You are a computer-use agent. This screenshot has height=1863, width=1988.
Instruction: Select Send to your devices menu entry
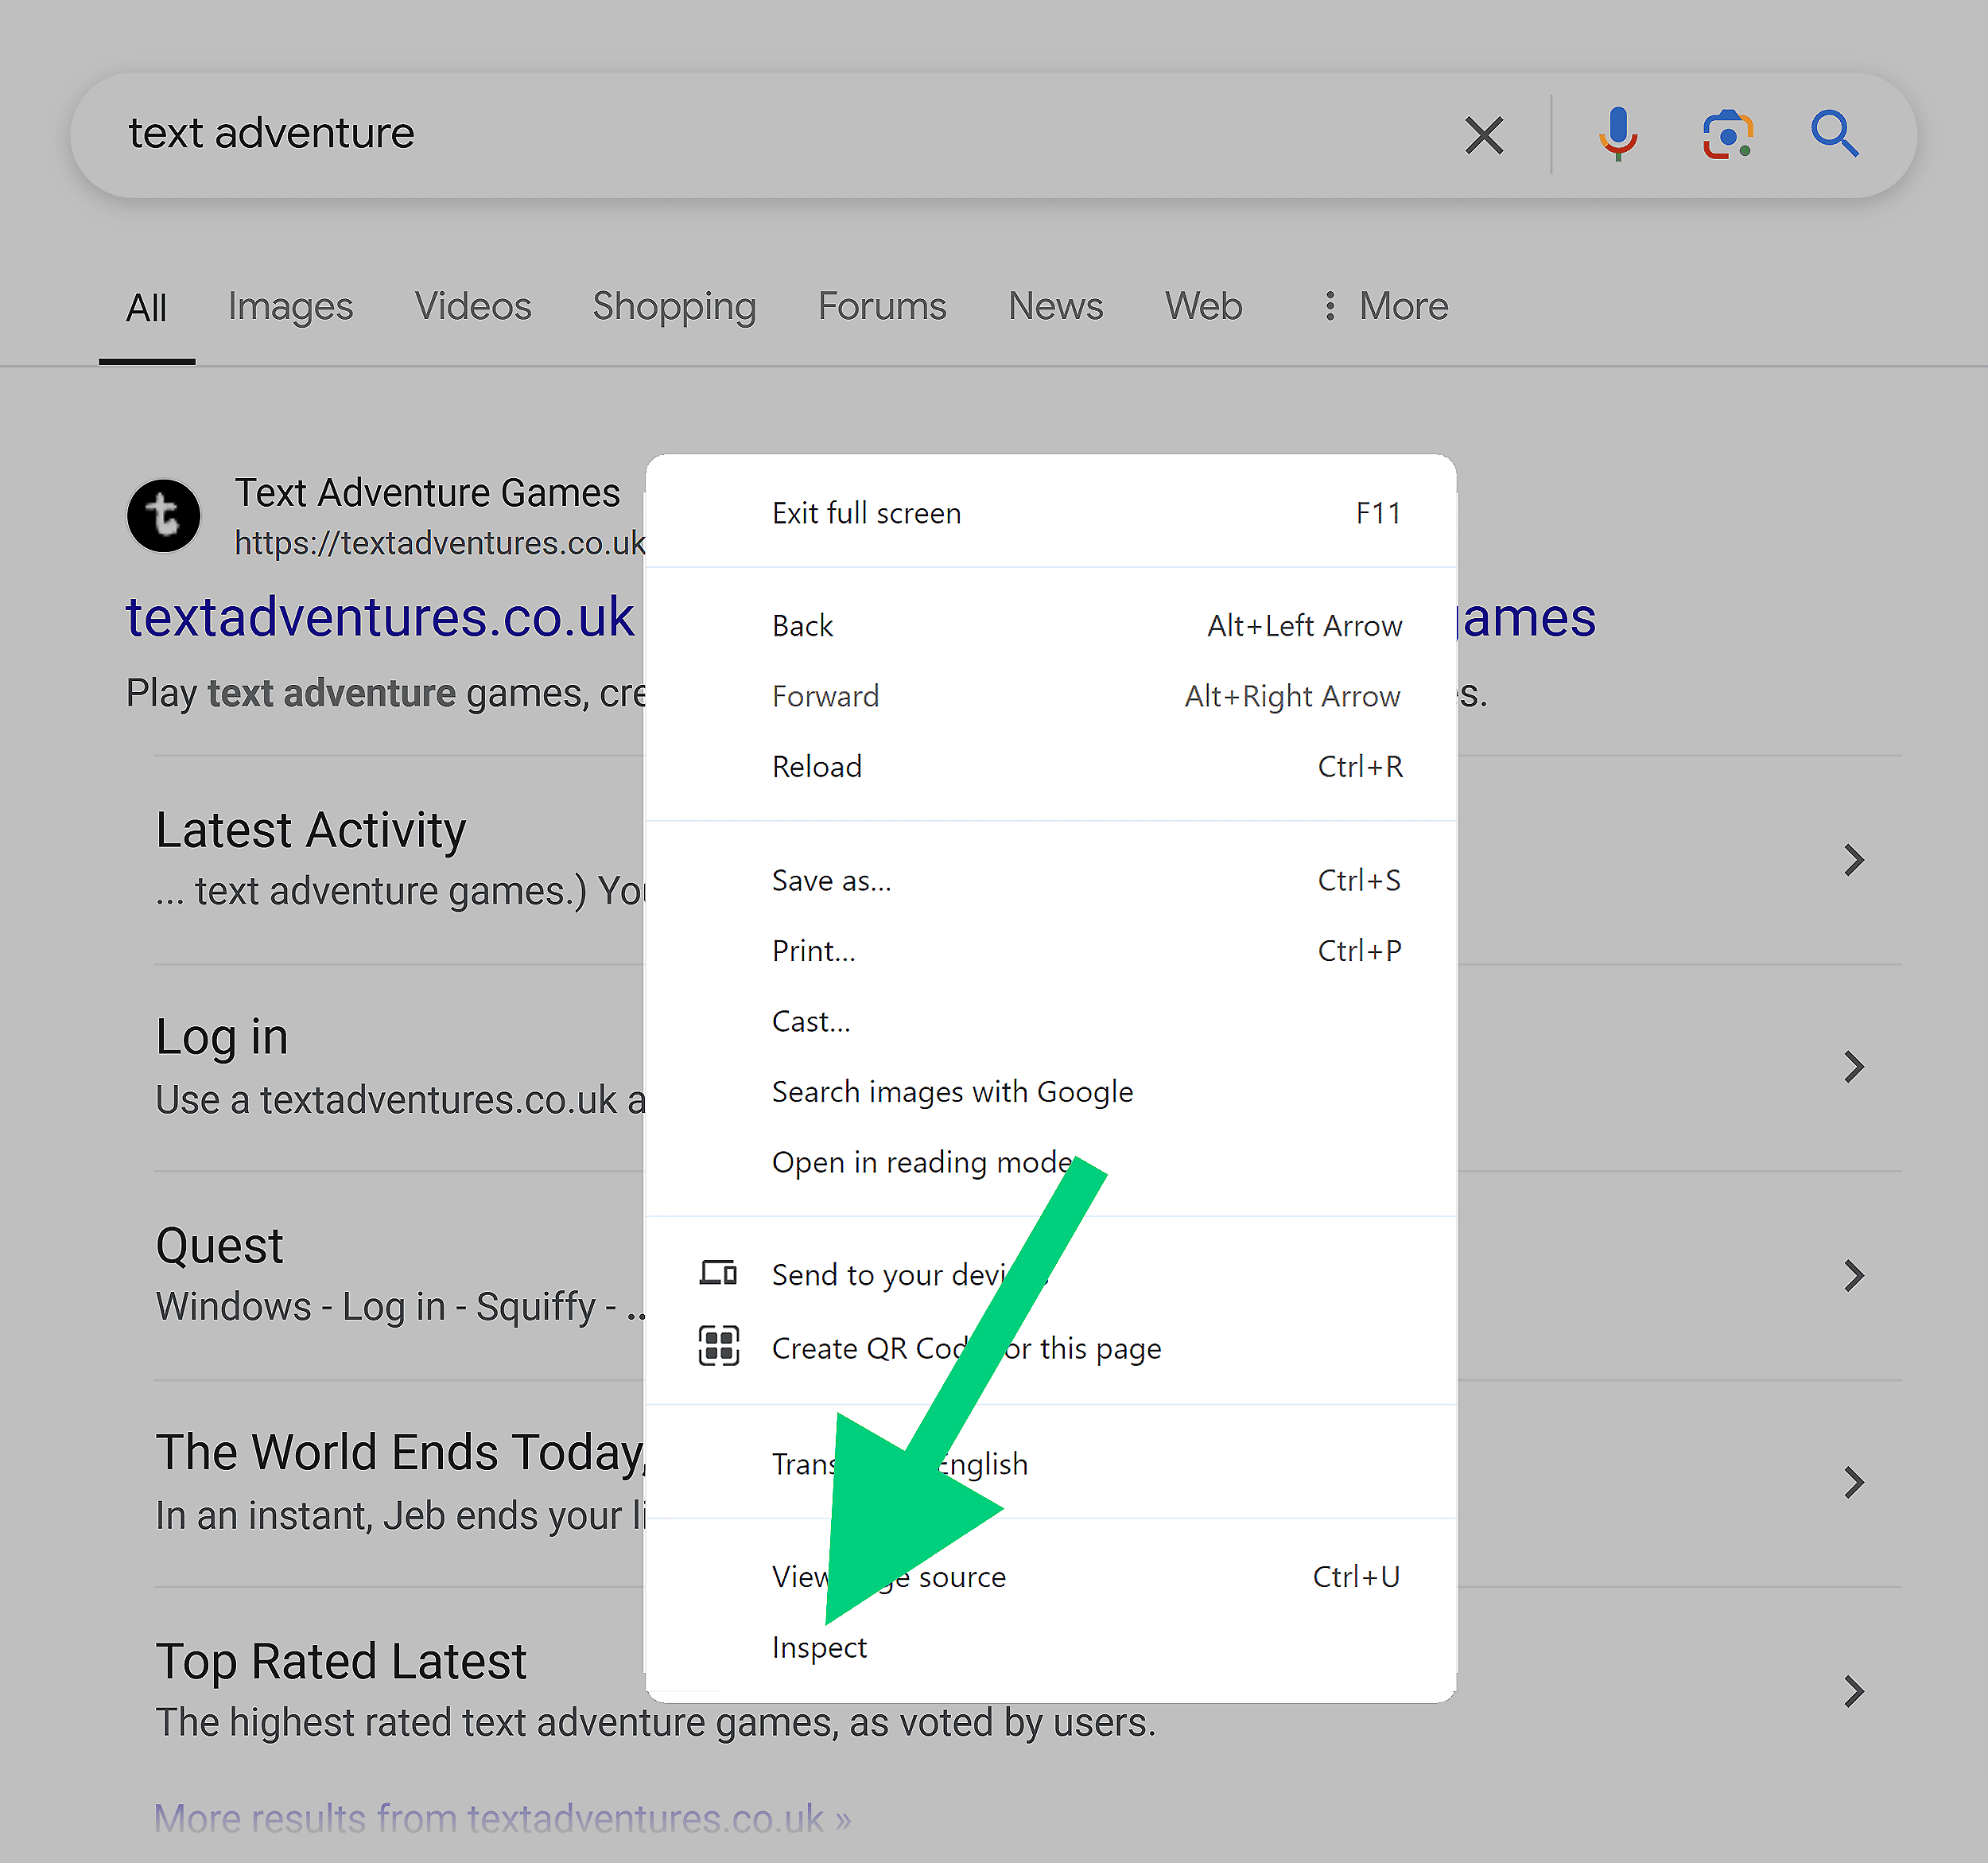[1051, 1274]
